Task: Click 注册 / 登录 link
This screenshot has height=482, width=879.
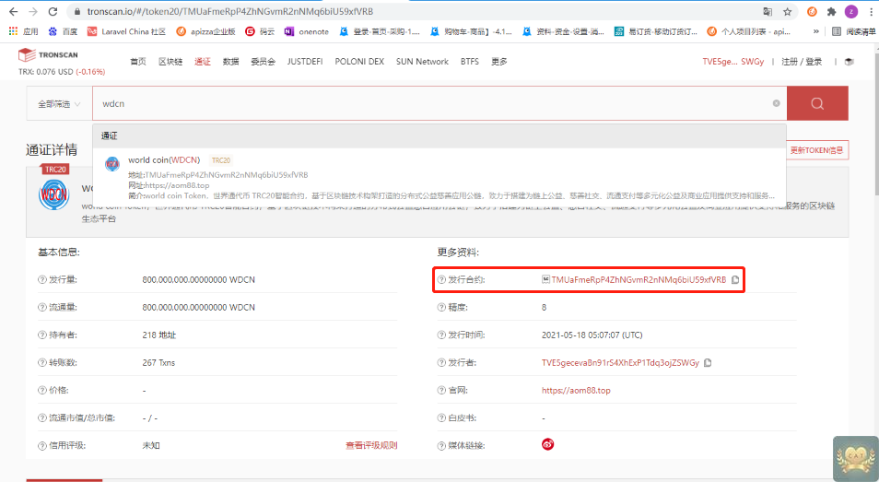Action: click(802, 62)
